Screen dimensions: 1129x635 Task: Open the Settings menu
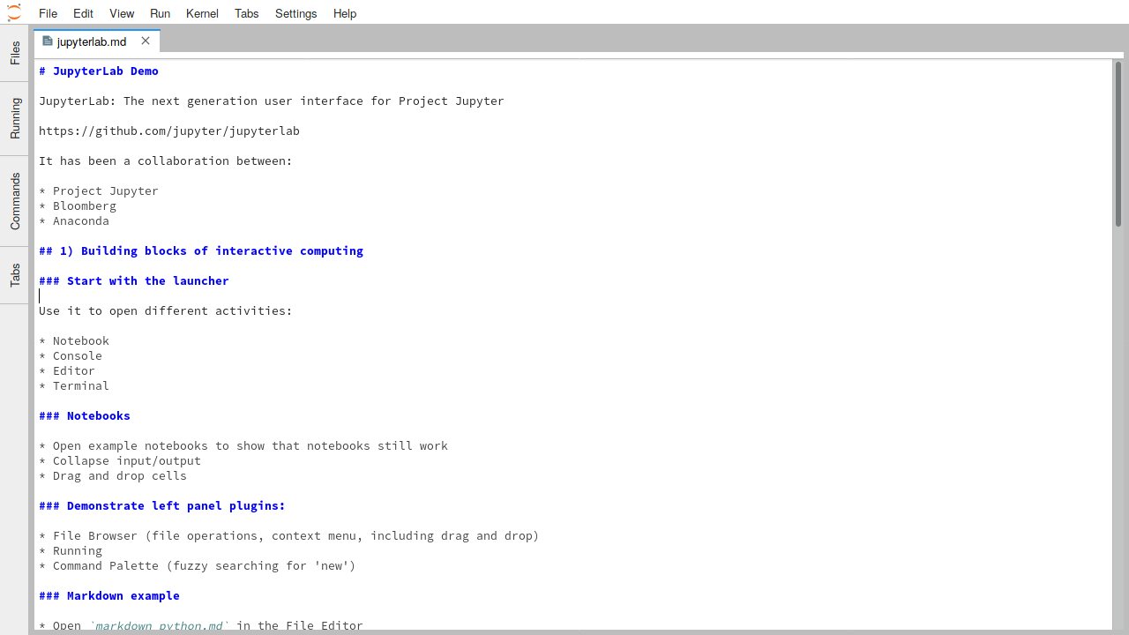click(x=295, y=13)
